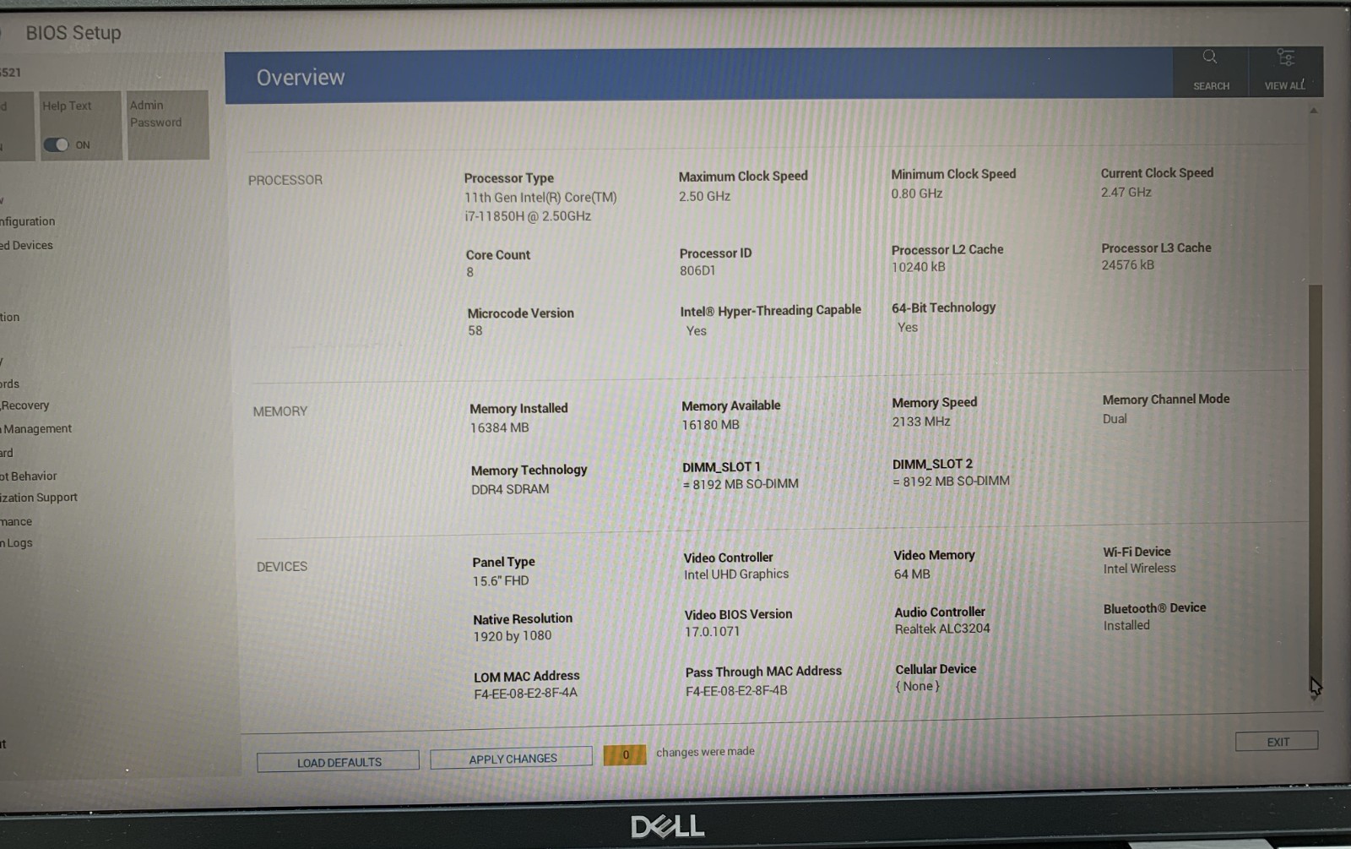The image size is (1351, 849).
Task: Click the Panel Type label
Action: point(503,562)
